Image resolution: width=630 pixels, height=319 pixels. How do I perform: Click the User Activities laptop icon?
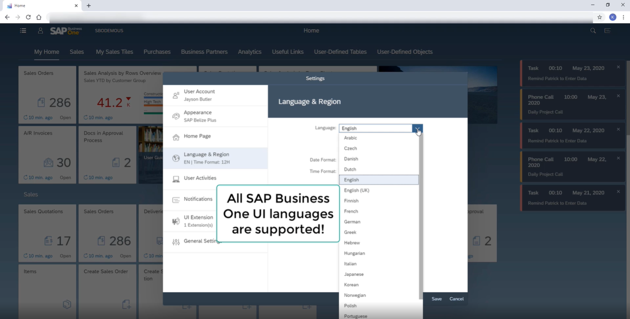[x=176, y=179]
